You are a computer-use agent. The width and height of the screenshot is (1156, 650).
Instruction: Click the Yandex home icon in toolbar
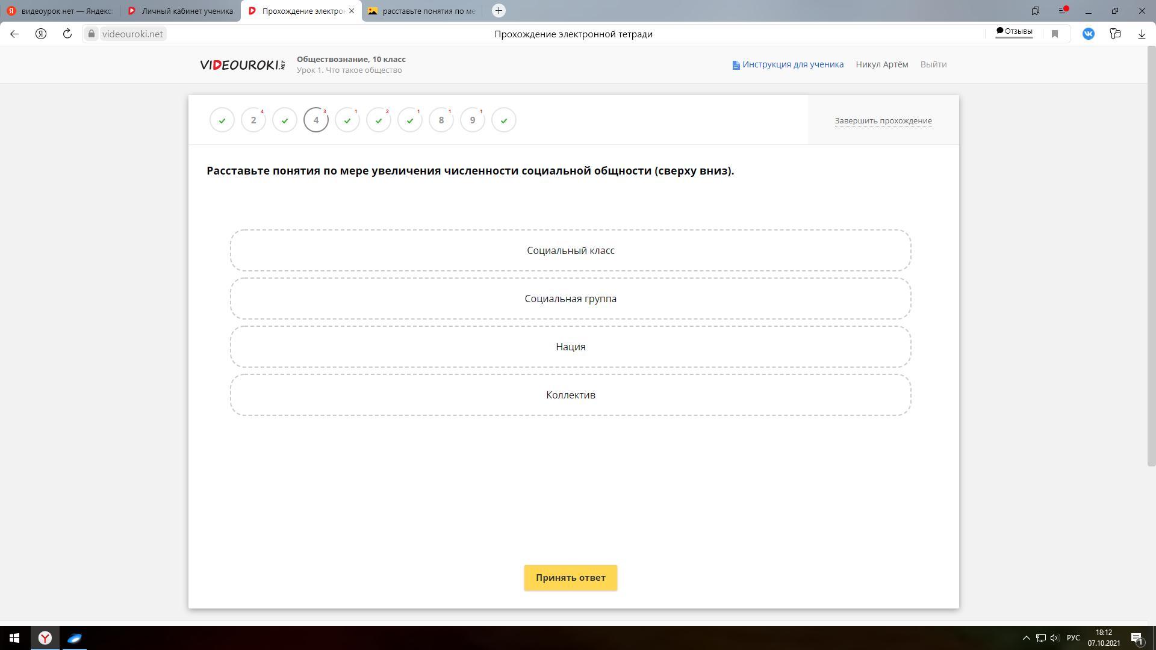point(41,34)
